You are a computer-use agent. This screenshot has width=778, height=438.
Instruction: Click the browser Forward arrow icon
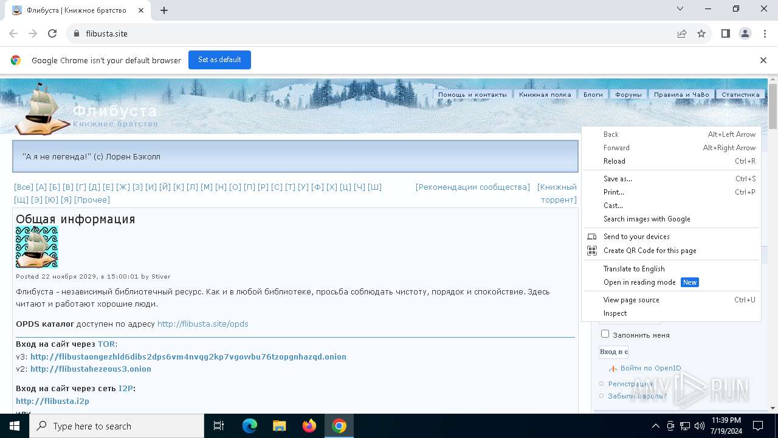(x=33, y=33)
